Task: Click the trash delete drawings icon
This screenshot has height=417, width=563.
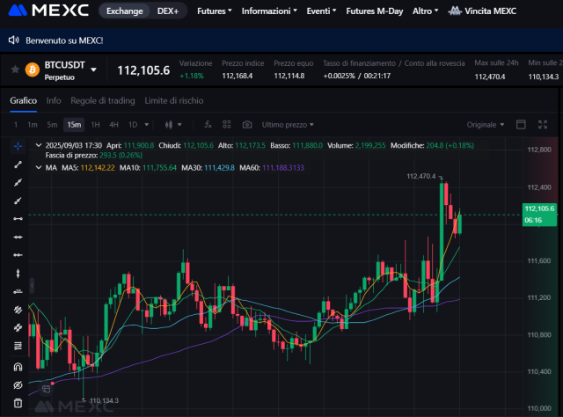Action: pos(18,404)
